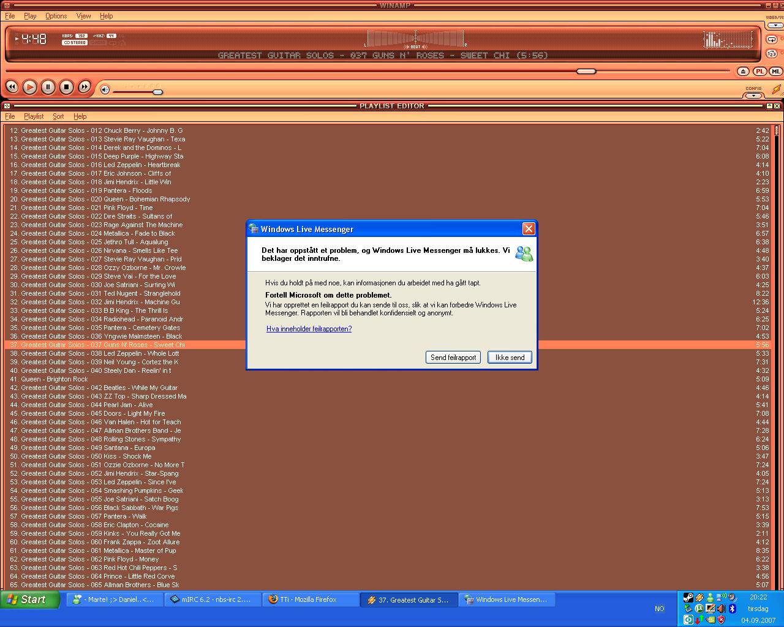Switch to Windows Live Messenger taskbar button
The image size is (784, 627).
tap(507, 599)
